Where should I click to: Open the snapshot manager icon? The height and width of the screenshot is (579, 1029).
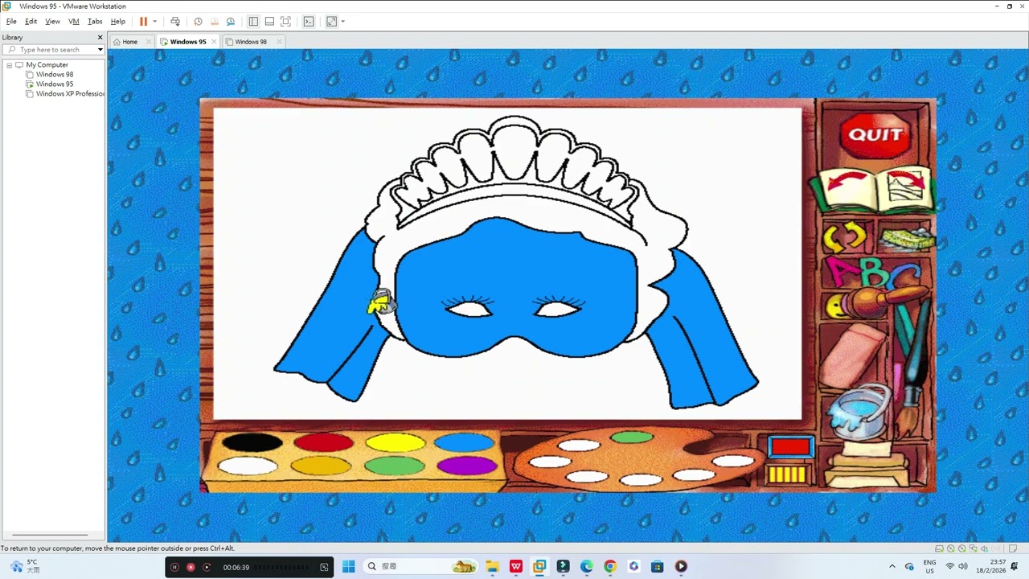click(x=231, y=22)
